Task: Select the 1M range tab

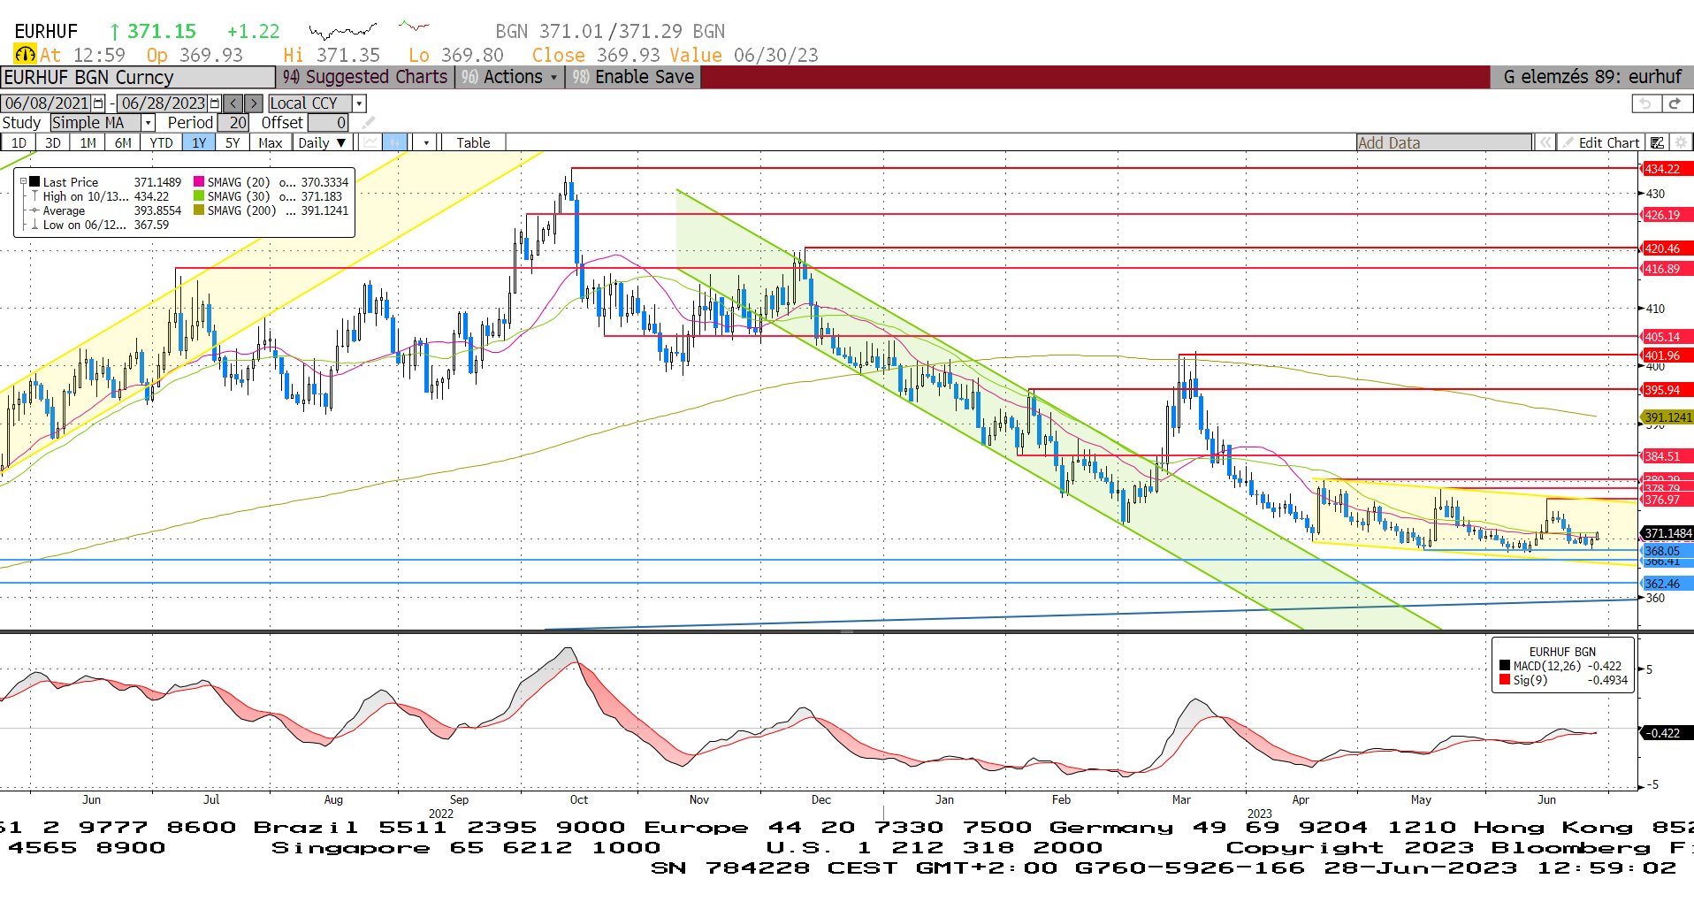Action: coord(88,142)
